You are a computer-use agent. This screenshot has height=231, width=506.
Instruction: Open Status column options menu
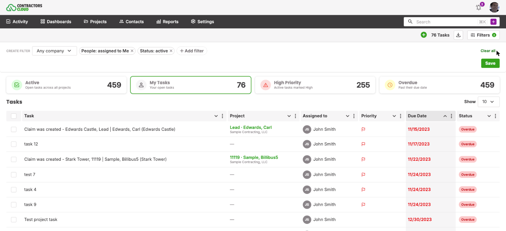pos(495,116)
